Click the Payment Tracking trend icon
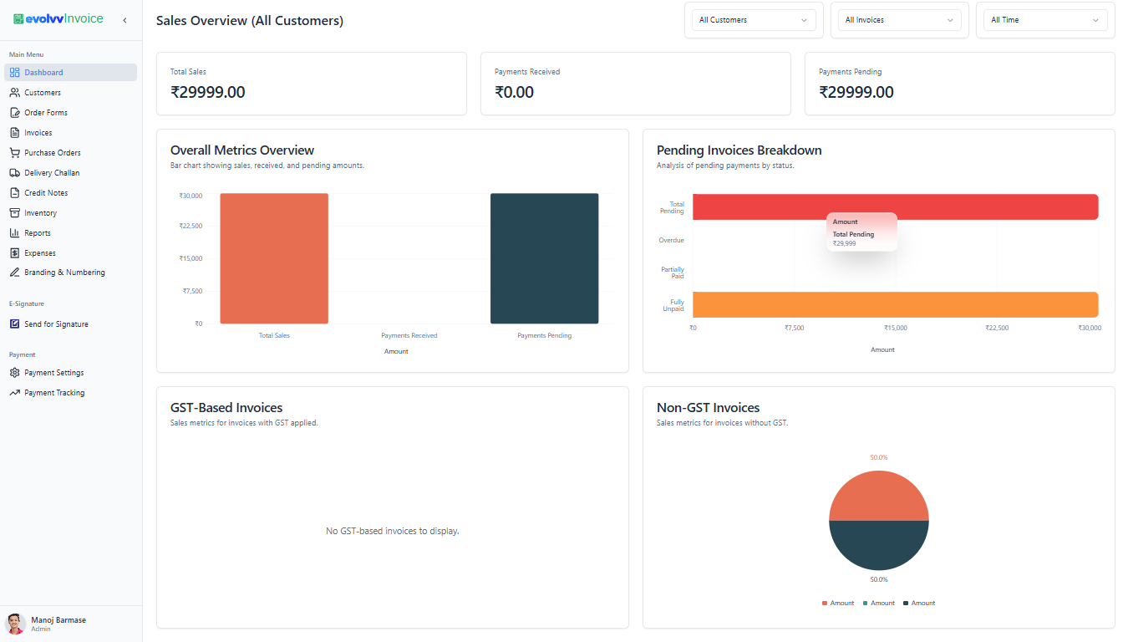 click(15, 393)
